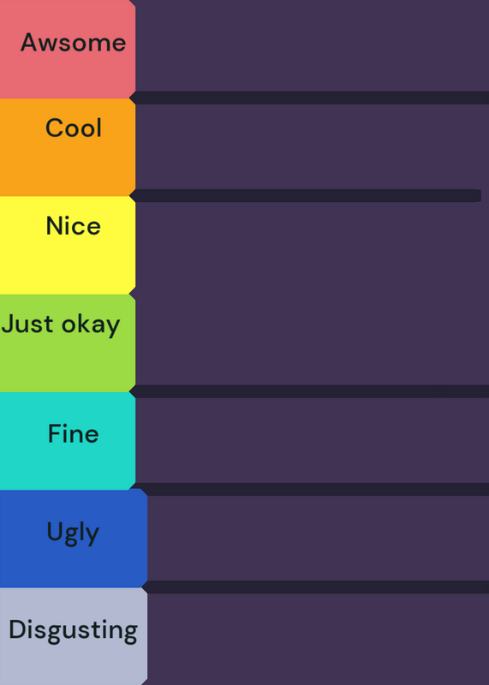Click the empty row beside Just okay
The height and width of the screenshot is (685, 489).
click(312, 339)
